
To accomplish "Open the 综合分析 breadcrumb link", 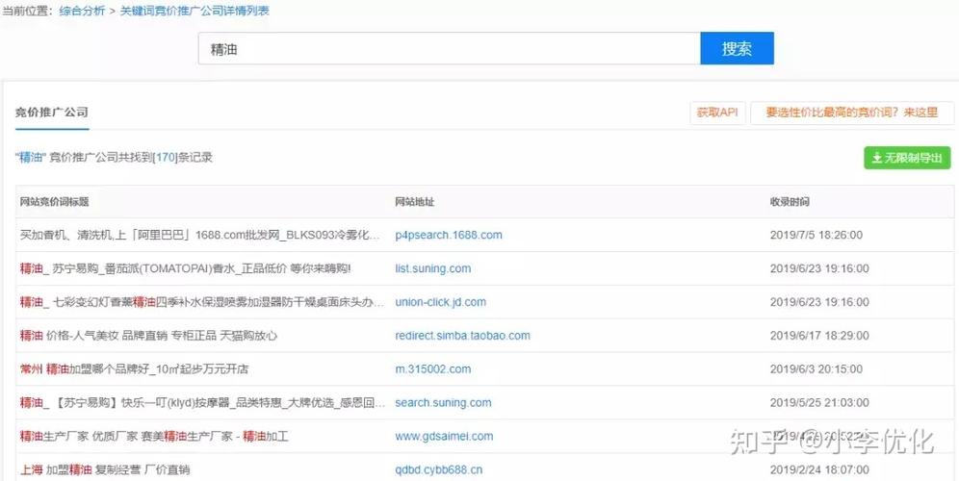I will [82, 11].
